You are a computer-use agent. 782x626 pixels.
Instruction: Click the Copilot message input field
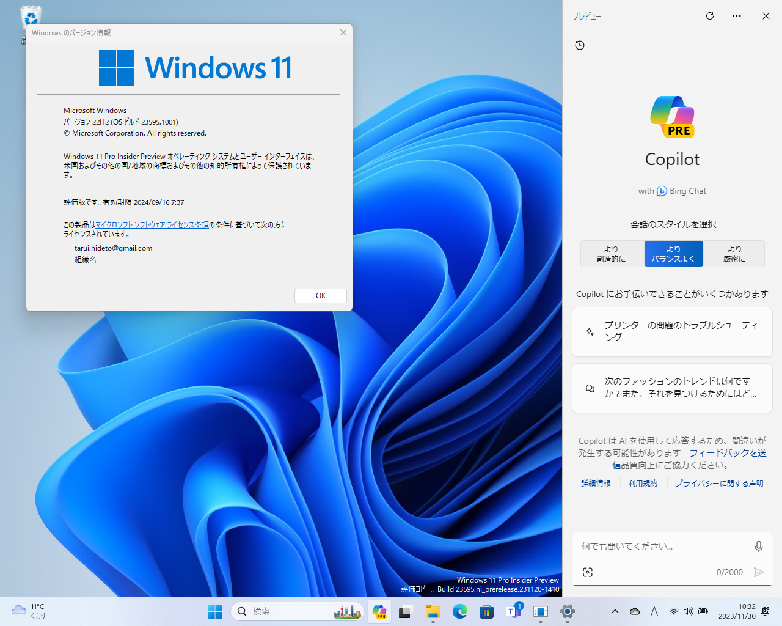coord(654,546)
